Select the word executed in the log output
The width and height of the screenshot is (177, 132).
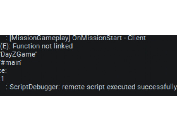pos(121,87)
